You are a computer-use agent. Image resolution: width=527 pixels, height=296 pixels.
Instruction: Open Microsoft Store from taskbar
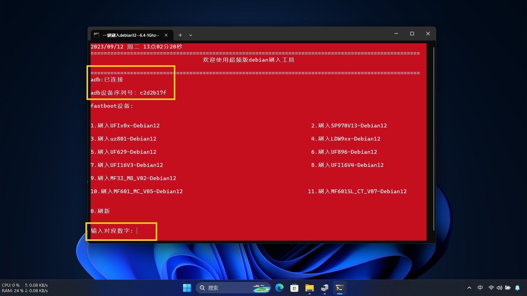(294, 288)
